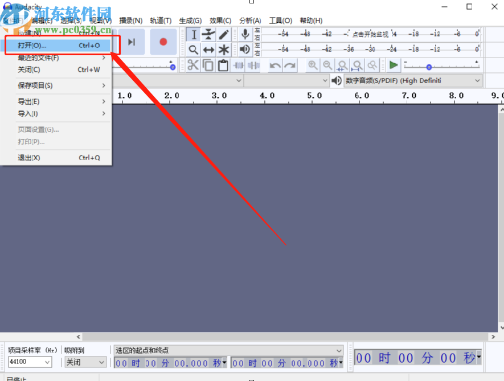Image resolution: width=504 pixels, height=381 pixels.
Task: Select the Draw pencil tool
Action: pos(224,34)
